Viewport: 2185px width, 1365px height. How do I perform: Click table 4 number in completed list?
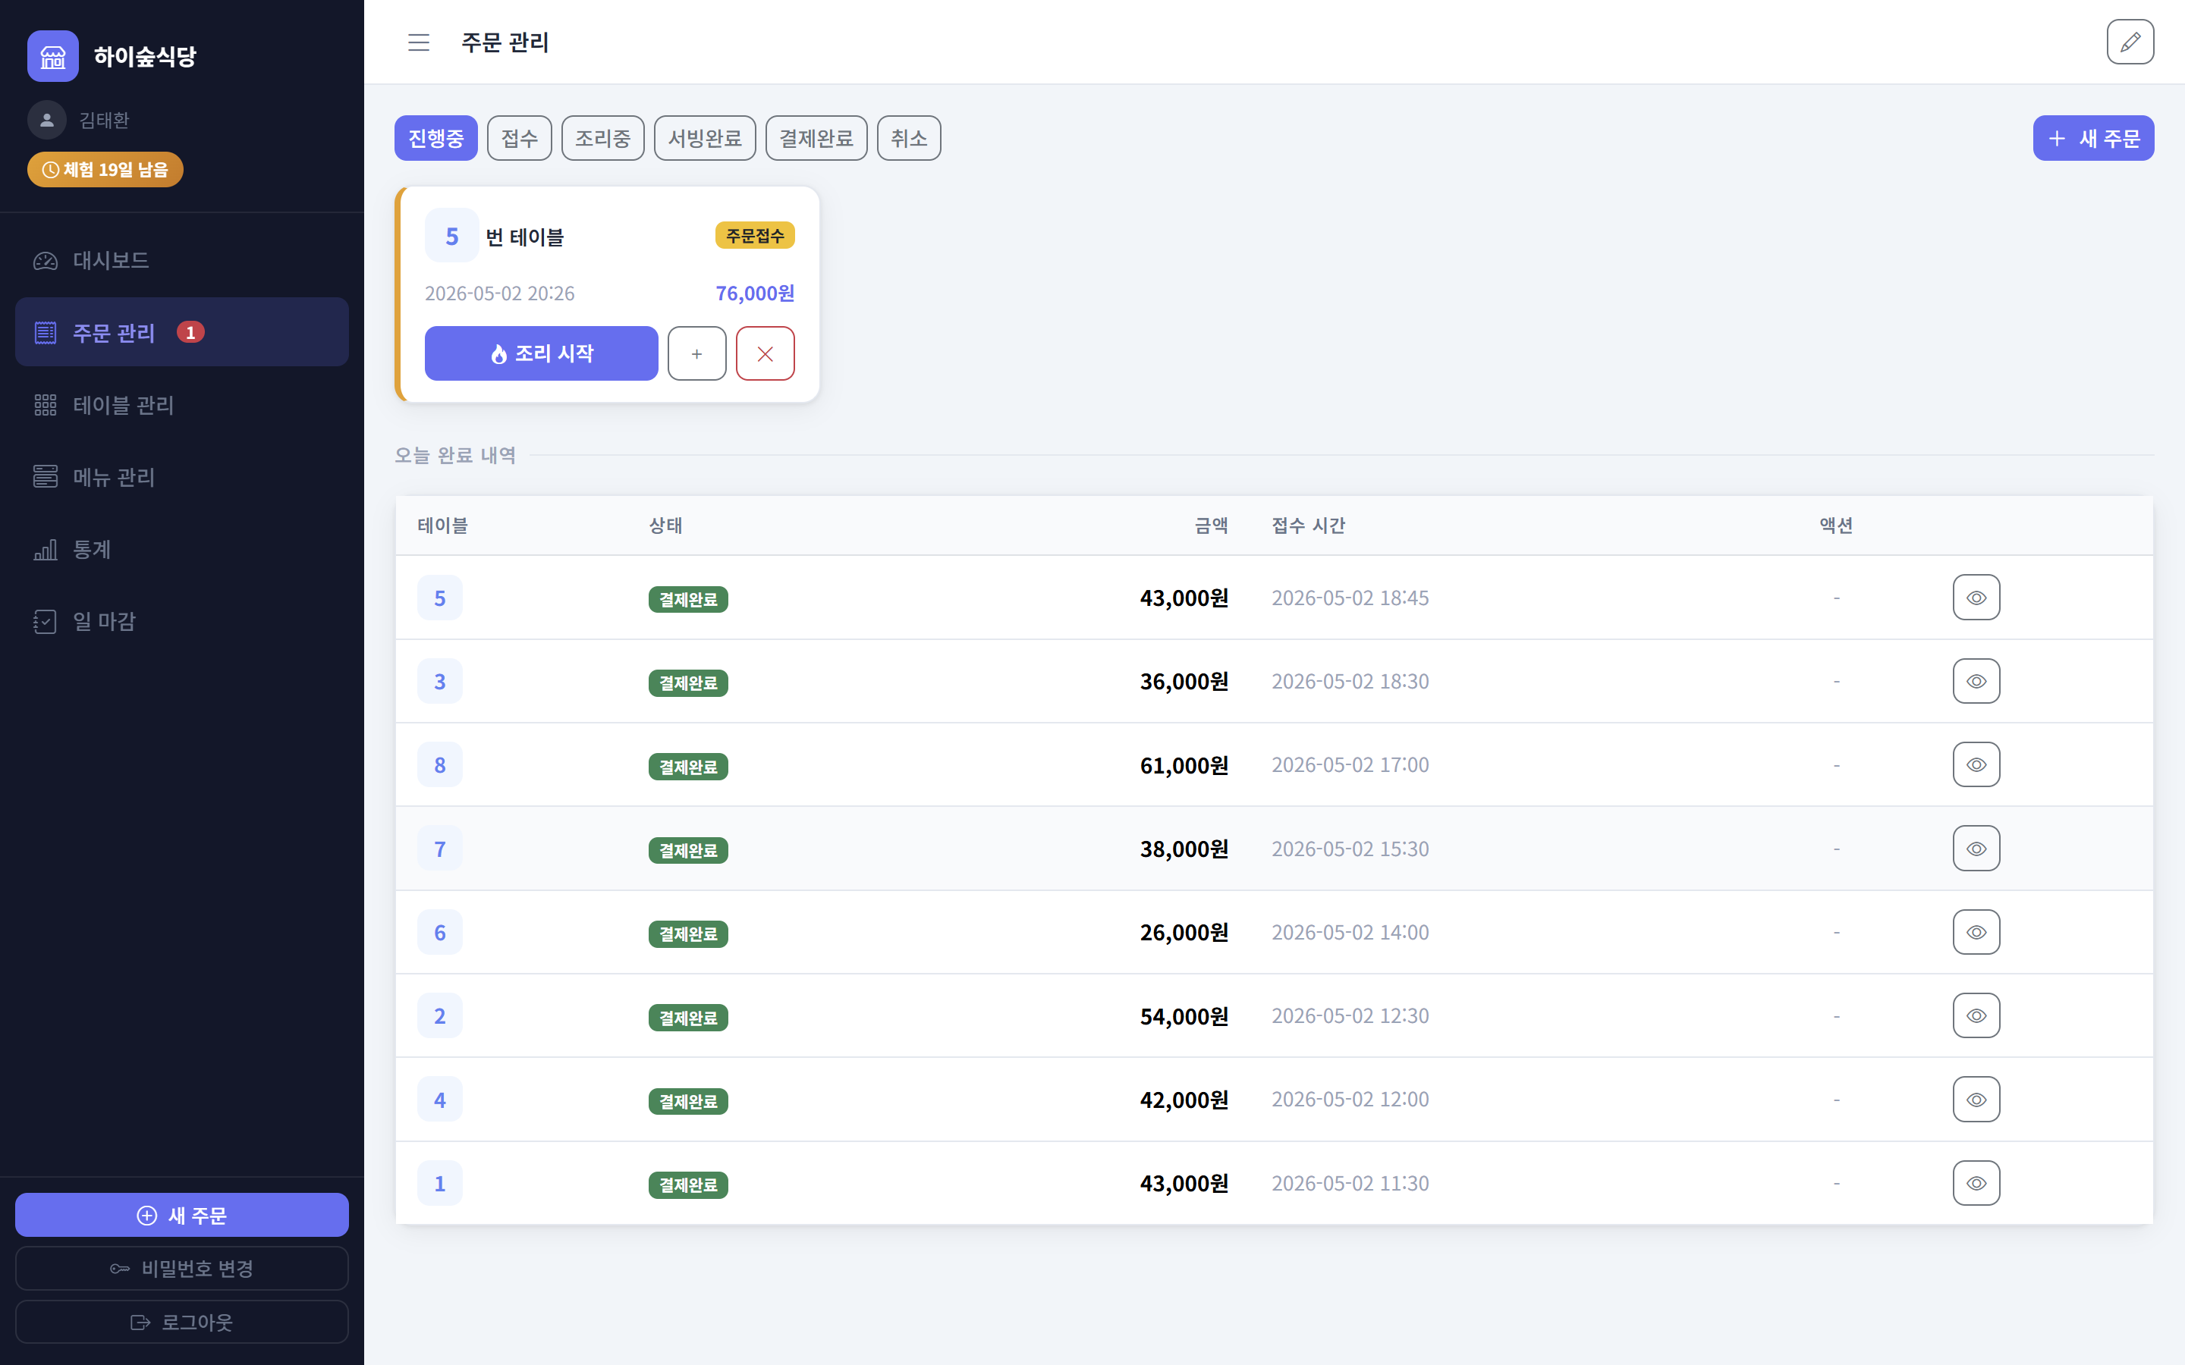coord(440,1100)
